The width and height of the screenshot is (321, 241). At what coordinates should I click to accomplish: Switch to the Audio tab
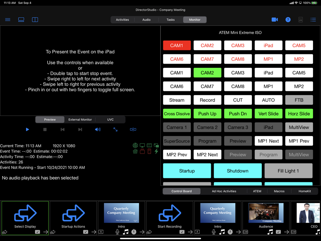146,19
